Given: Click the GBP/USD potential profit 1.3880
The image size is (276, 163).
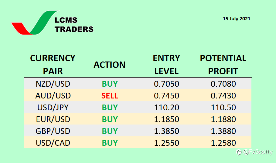Looking at the screenshot, I should click(223, 131).
